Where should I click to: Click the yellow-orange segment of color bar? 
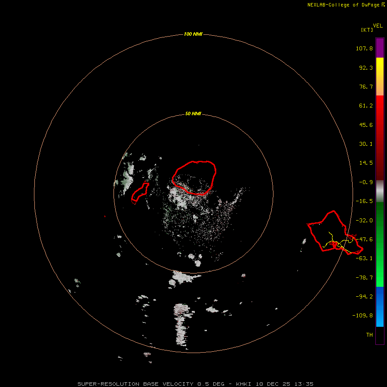(x=380, y=77)
